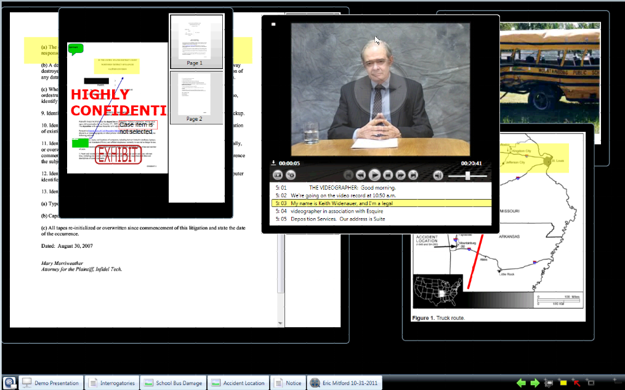Open the Page 1 thumbnail
Viewport: 625px width, 390px height.
[x=196, y=41]
